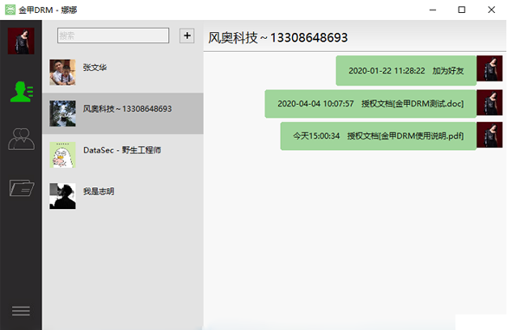Open the conversation with 我是志明
Viewport: 508px width, 330px height.
pos(98,190)
